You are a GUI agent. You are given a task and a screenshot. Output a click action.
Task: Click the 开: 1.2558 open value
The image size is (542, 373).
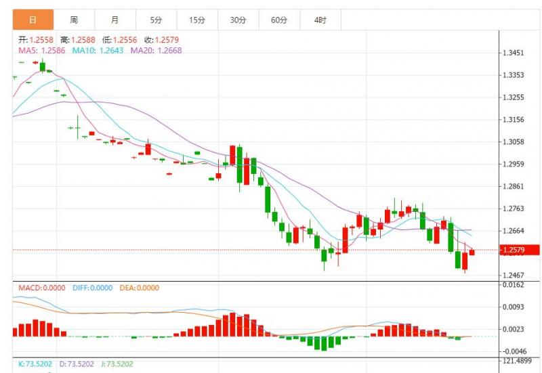[36, 40]
